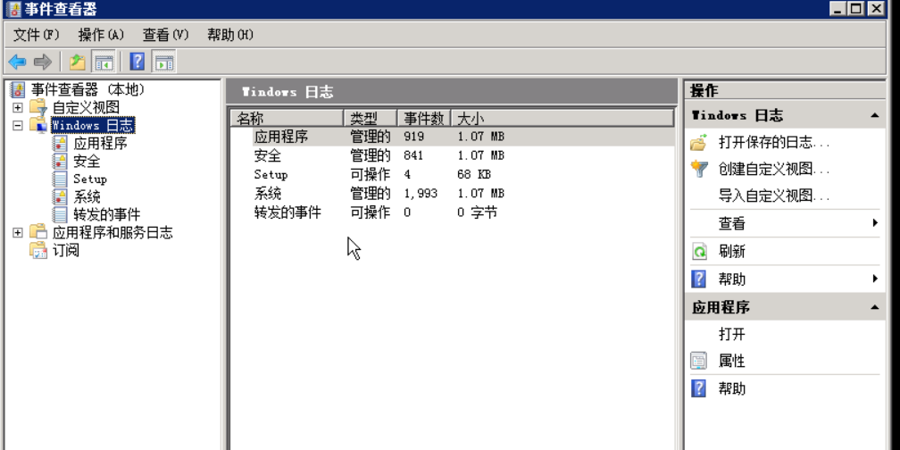
Task: Minimize the Event Viewer window
Action: pyautogui.click(x=837, y=8)
